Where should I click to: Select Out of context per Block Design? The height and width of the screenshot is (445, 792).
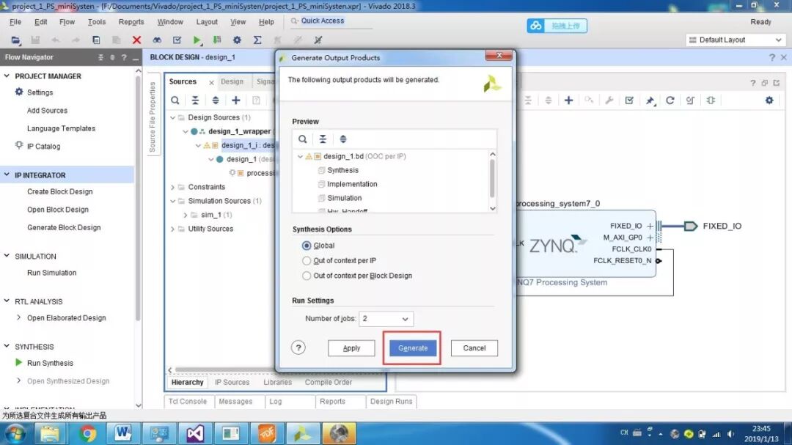(306, 276)
